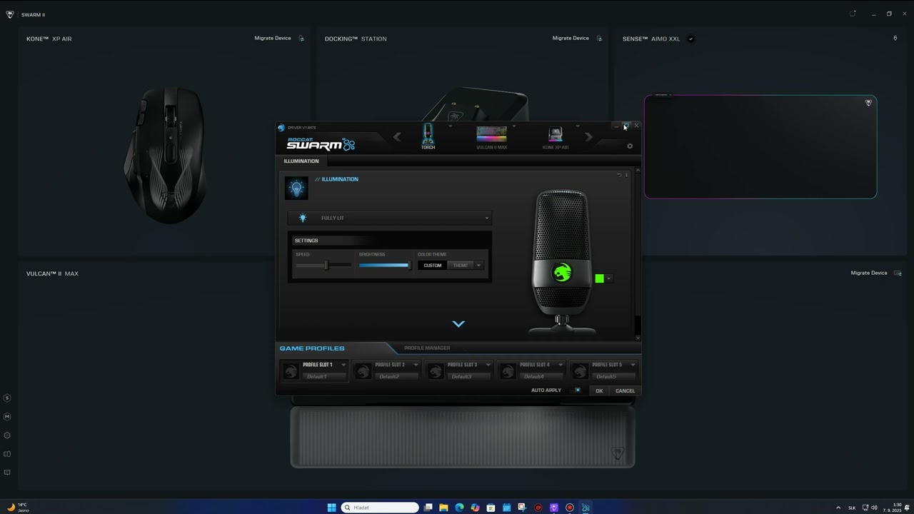Select the Custom color theme option
This screenshot has width=914, height=514.
pyautogui.click(x=433, y=266)
